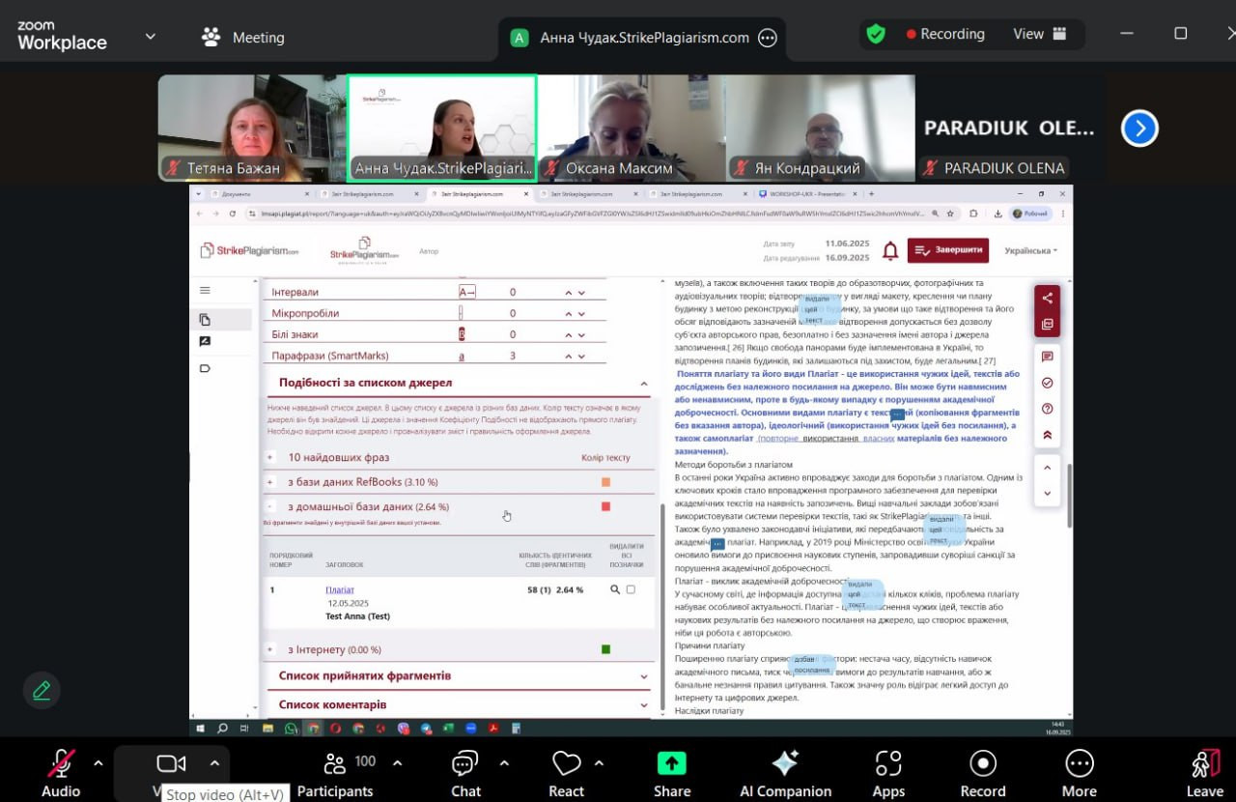Collapse the з домашньої бази даних row
Image resolution: width=1236 pixels, height=802 pixels.
pyautogui.click(x=270, y=506)
